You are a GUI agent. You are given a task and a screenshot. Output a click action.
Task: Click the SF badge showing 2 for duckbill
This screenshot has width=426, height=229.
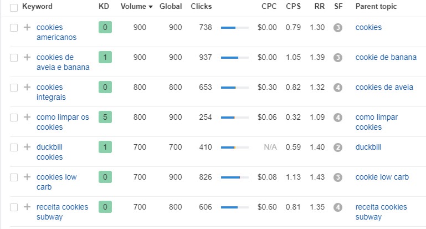pyautogui.click(x=338, y=147)
